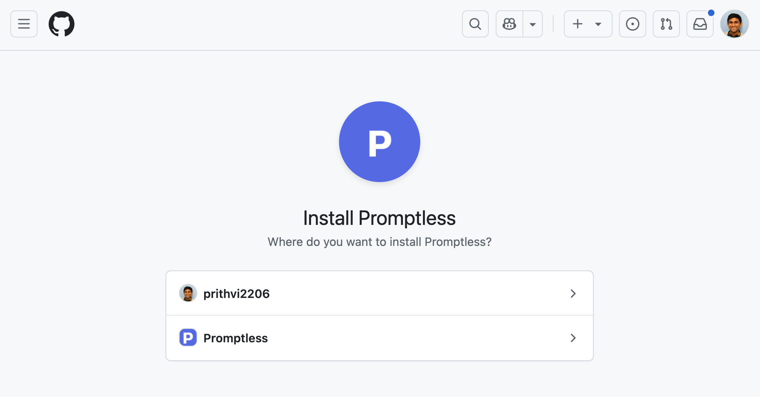Expand the Promptless organization row chevron
This screenshot has width=760, height=397.
[573, 338]
